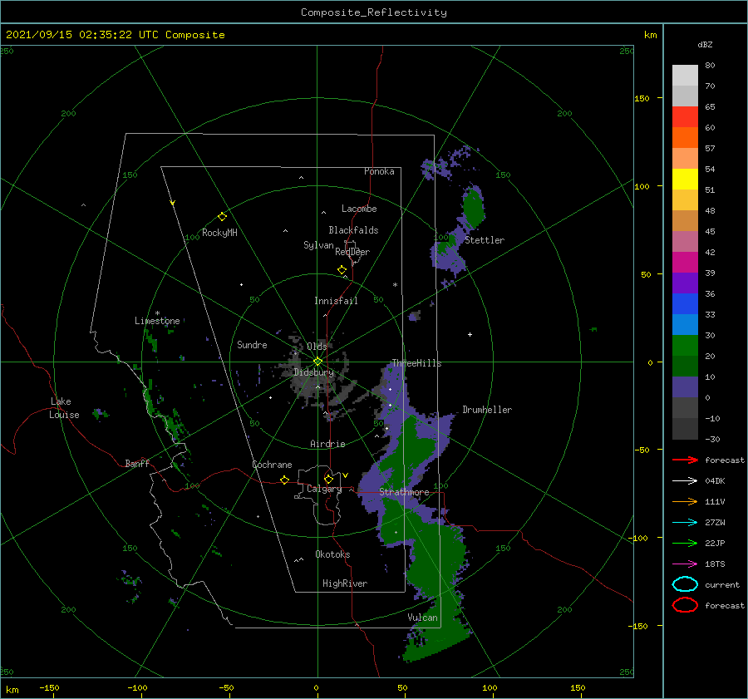This screenshot has height=699, width=748.
Task: Select the white 04DK arrow icon
Action: pos(685,480)
